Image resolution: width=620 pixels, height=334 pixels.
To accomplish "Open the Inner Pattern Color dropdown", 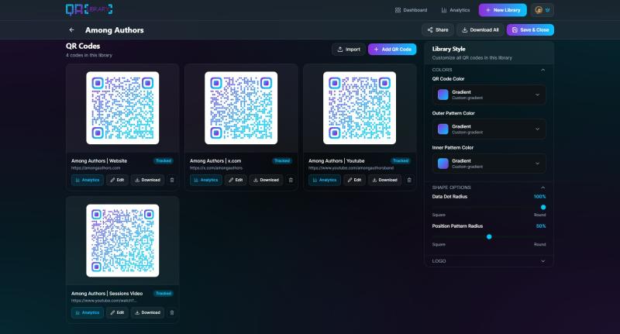I will click(489, 164).
